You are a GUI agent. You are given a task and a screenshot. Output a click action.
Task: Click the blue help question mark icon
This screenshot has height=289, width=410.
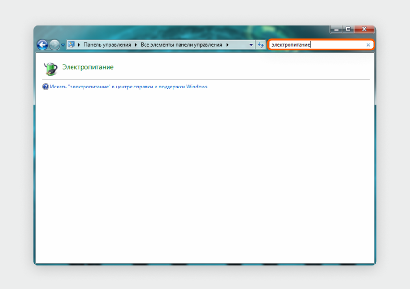click(x=46, y=87)
